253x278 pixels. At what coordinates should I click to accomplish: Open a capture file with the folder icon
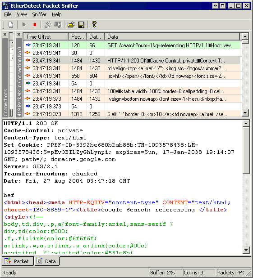(x=71, y=24)
